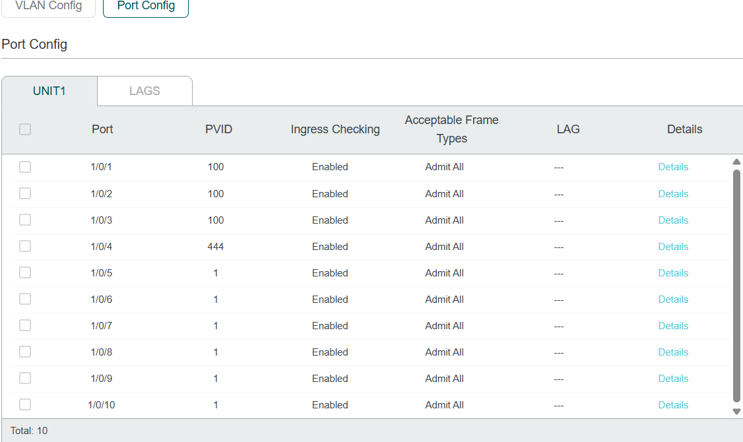The image size is (743, 442).
Task: Select the checkbox for port 1/0/4
Action: pyautogui.click(x=25, y=246)
